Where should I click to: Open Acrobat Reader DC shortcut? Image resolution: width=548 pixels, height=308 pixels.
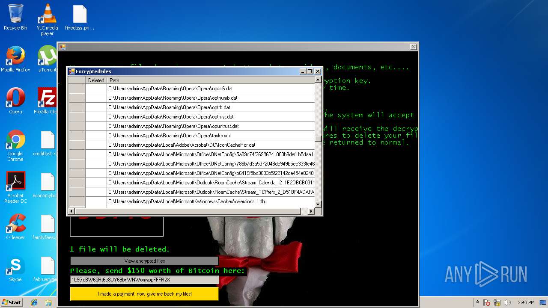[x=15, y=187]
